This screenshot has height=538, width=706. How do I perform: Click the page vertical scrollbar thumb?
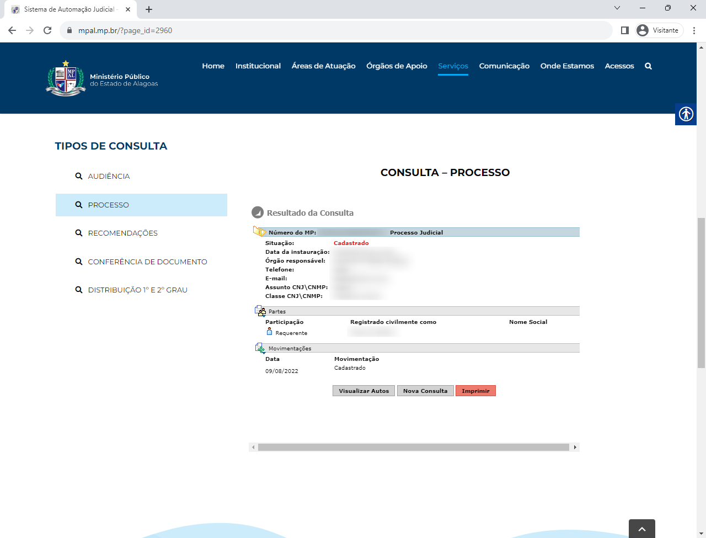[x=701, y=293]
